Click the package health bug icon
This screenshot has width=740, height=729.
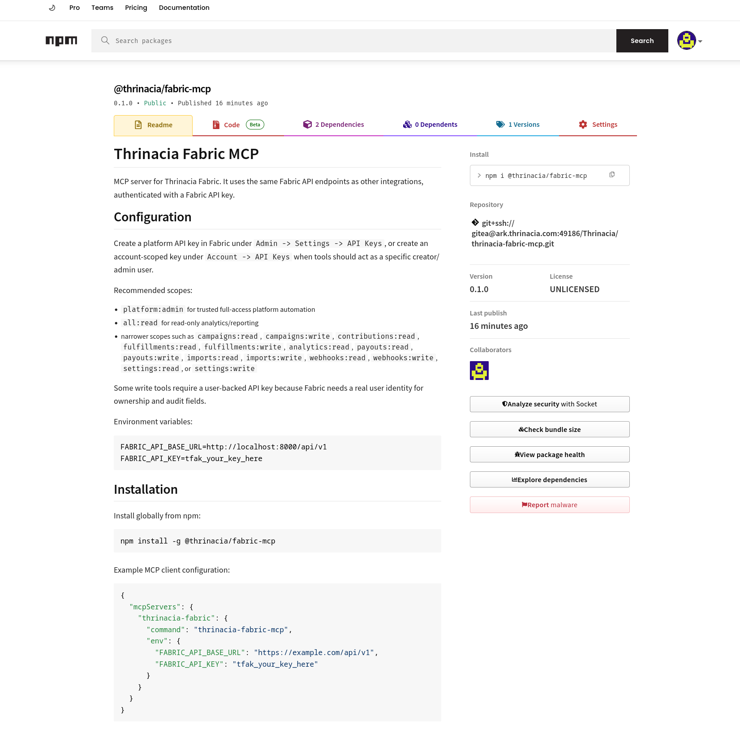click(517, 454)
